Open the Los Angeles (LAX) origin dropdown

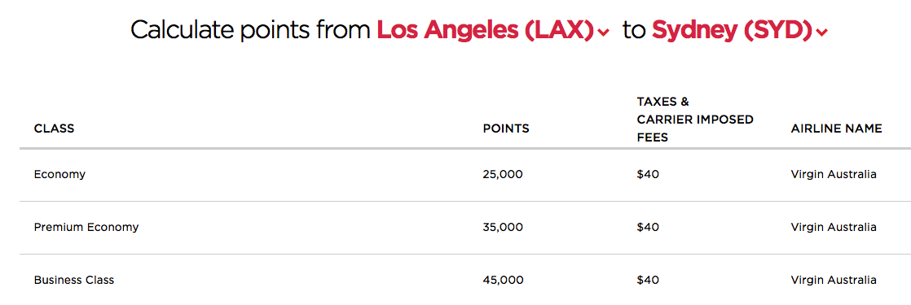click(x=492, y=30)
